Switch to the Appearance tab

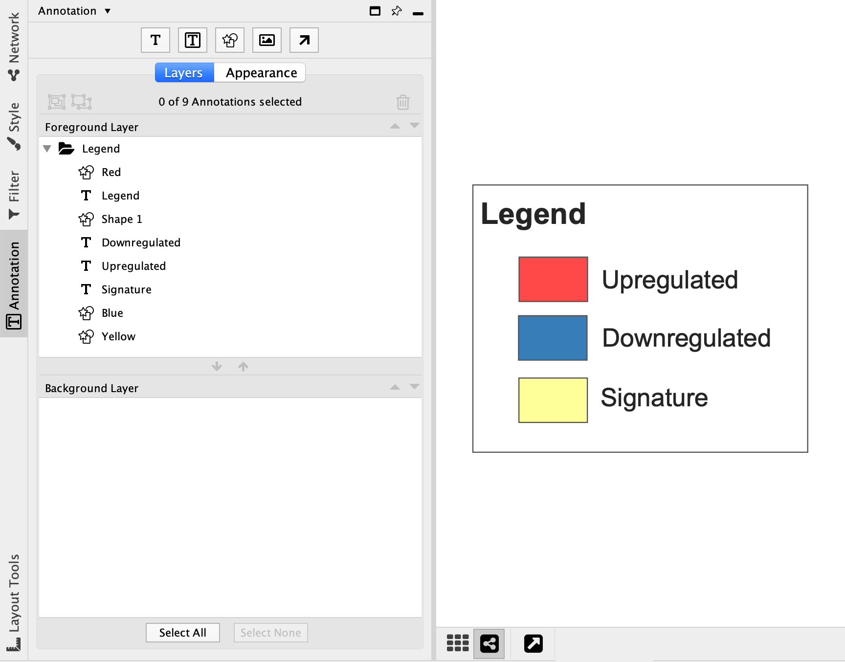pos(261,73)
